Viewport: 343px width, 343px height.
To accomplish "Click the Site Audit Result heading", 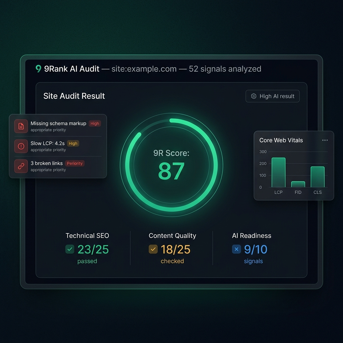I will coord(74,96).
